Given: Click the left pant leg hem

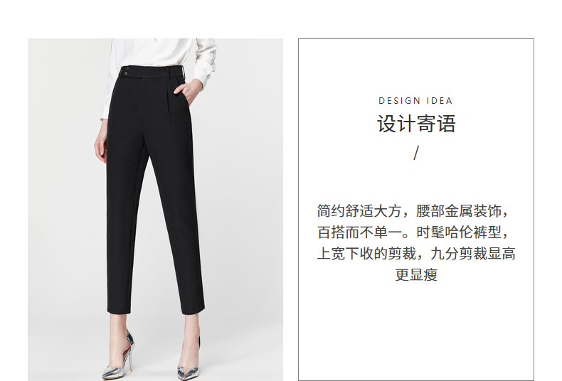Looking at the screenshot, I should click(119, 309).
